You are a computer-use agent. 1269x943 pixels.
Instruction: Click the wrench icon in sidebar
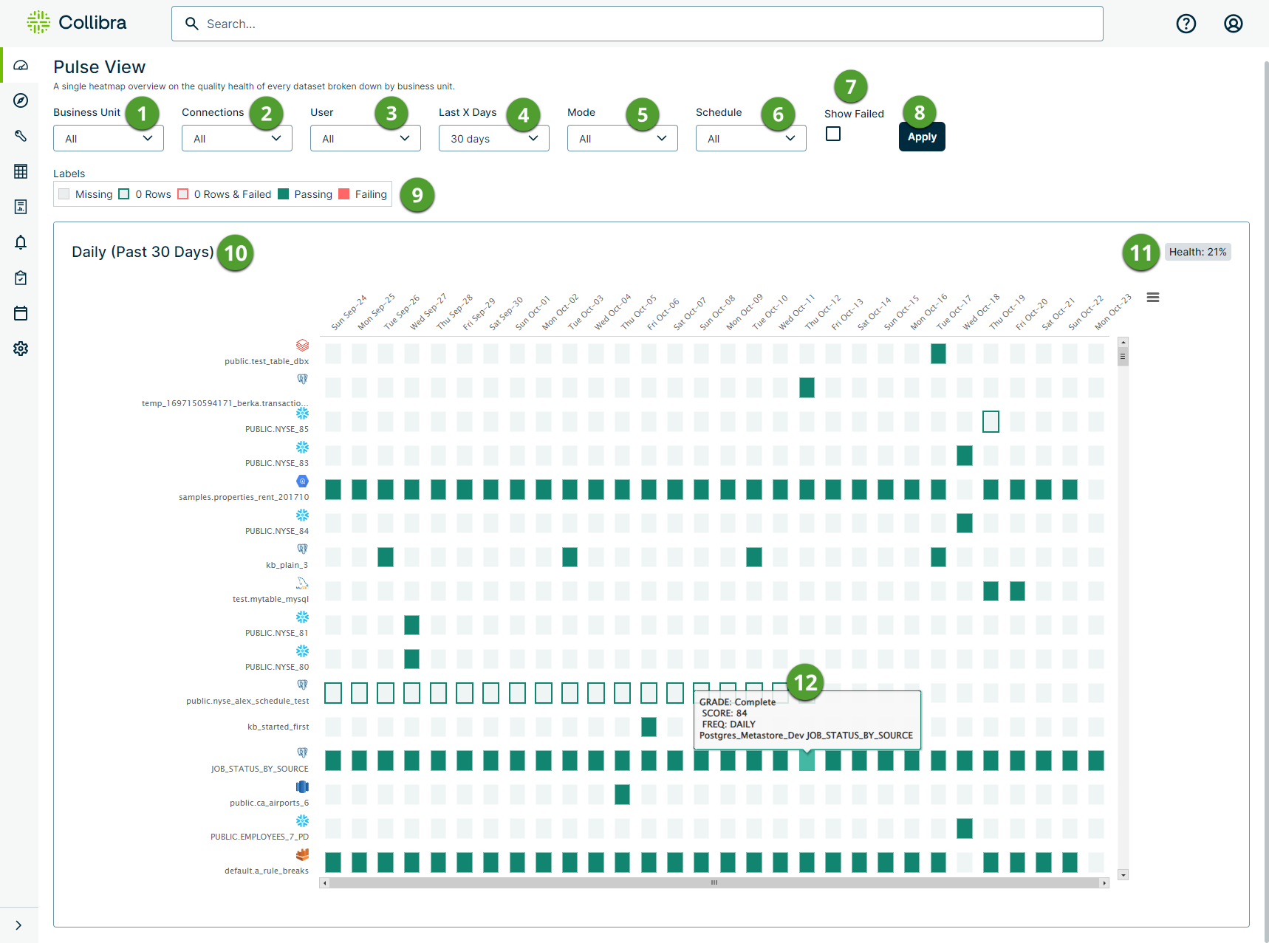tap(21, 136)
